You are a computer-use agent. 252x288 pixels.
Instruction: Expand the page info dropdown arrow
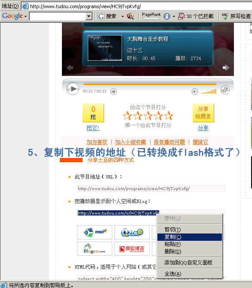[174, 16]
